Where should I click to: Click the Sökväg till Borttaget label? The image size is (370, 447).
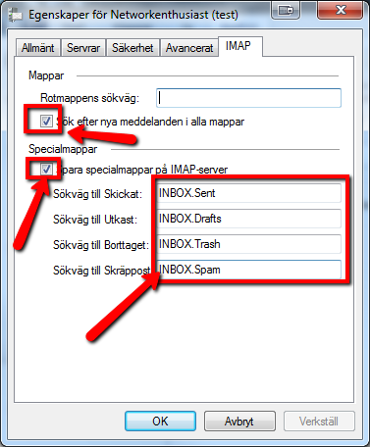click(101, 245)
